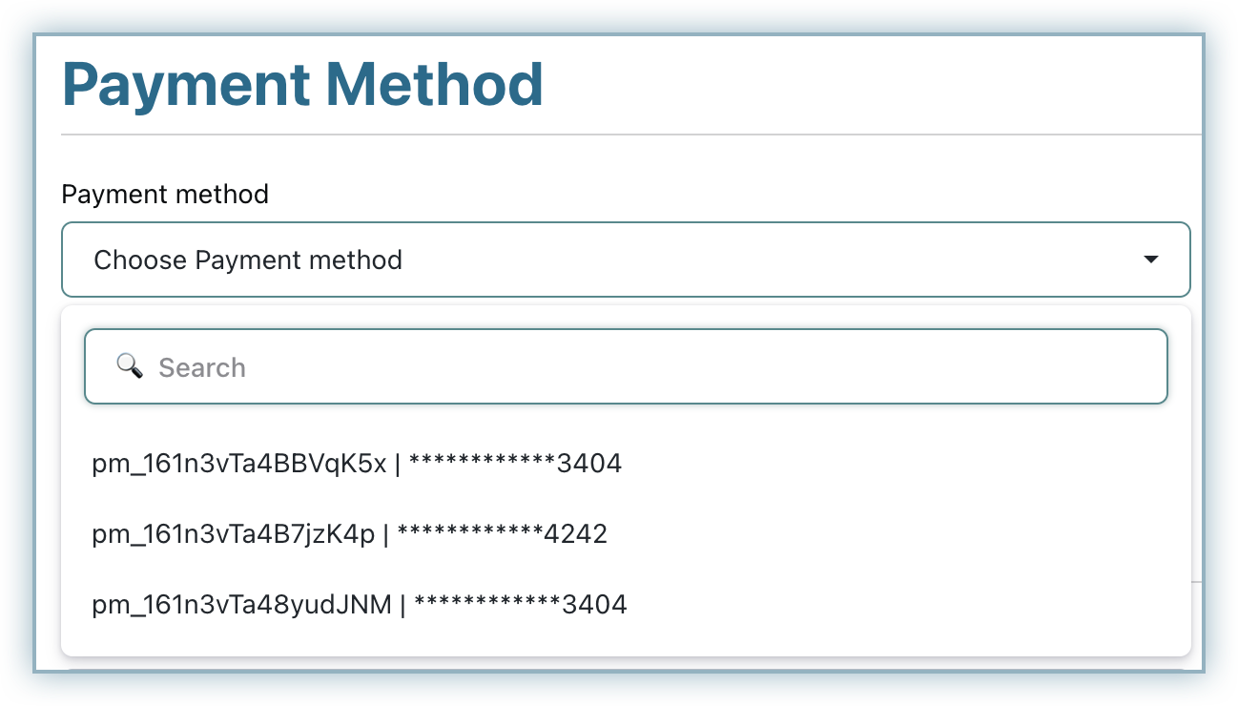This screenshot has width=1238, height=706.
Task: Click the Search placeholder text
Action: tap(202, 368)
